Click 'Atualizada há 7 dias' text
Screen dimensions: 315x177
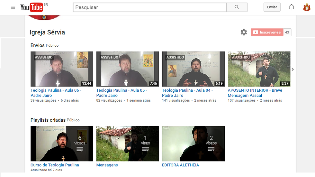tap(46, 170)
